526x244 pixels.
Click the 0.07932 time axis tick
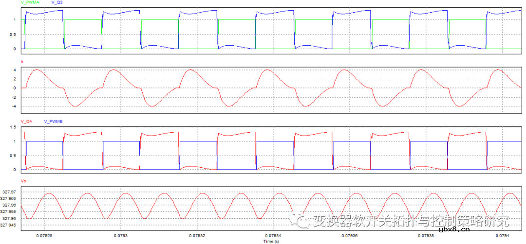click(x=197, y=235)
